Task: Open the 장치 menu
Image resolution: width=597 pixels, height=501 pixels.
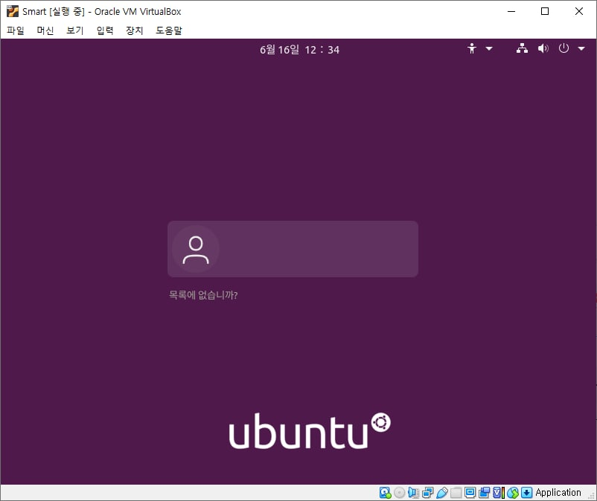Action: tap(135, 30)
